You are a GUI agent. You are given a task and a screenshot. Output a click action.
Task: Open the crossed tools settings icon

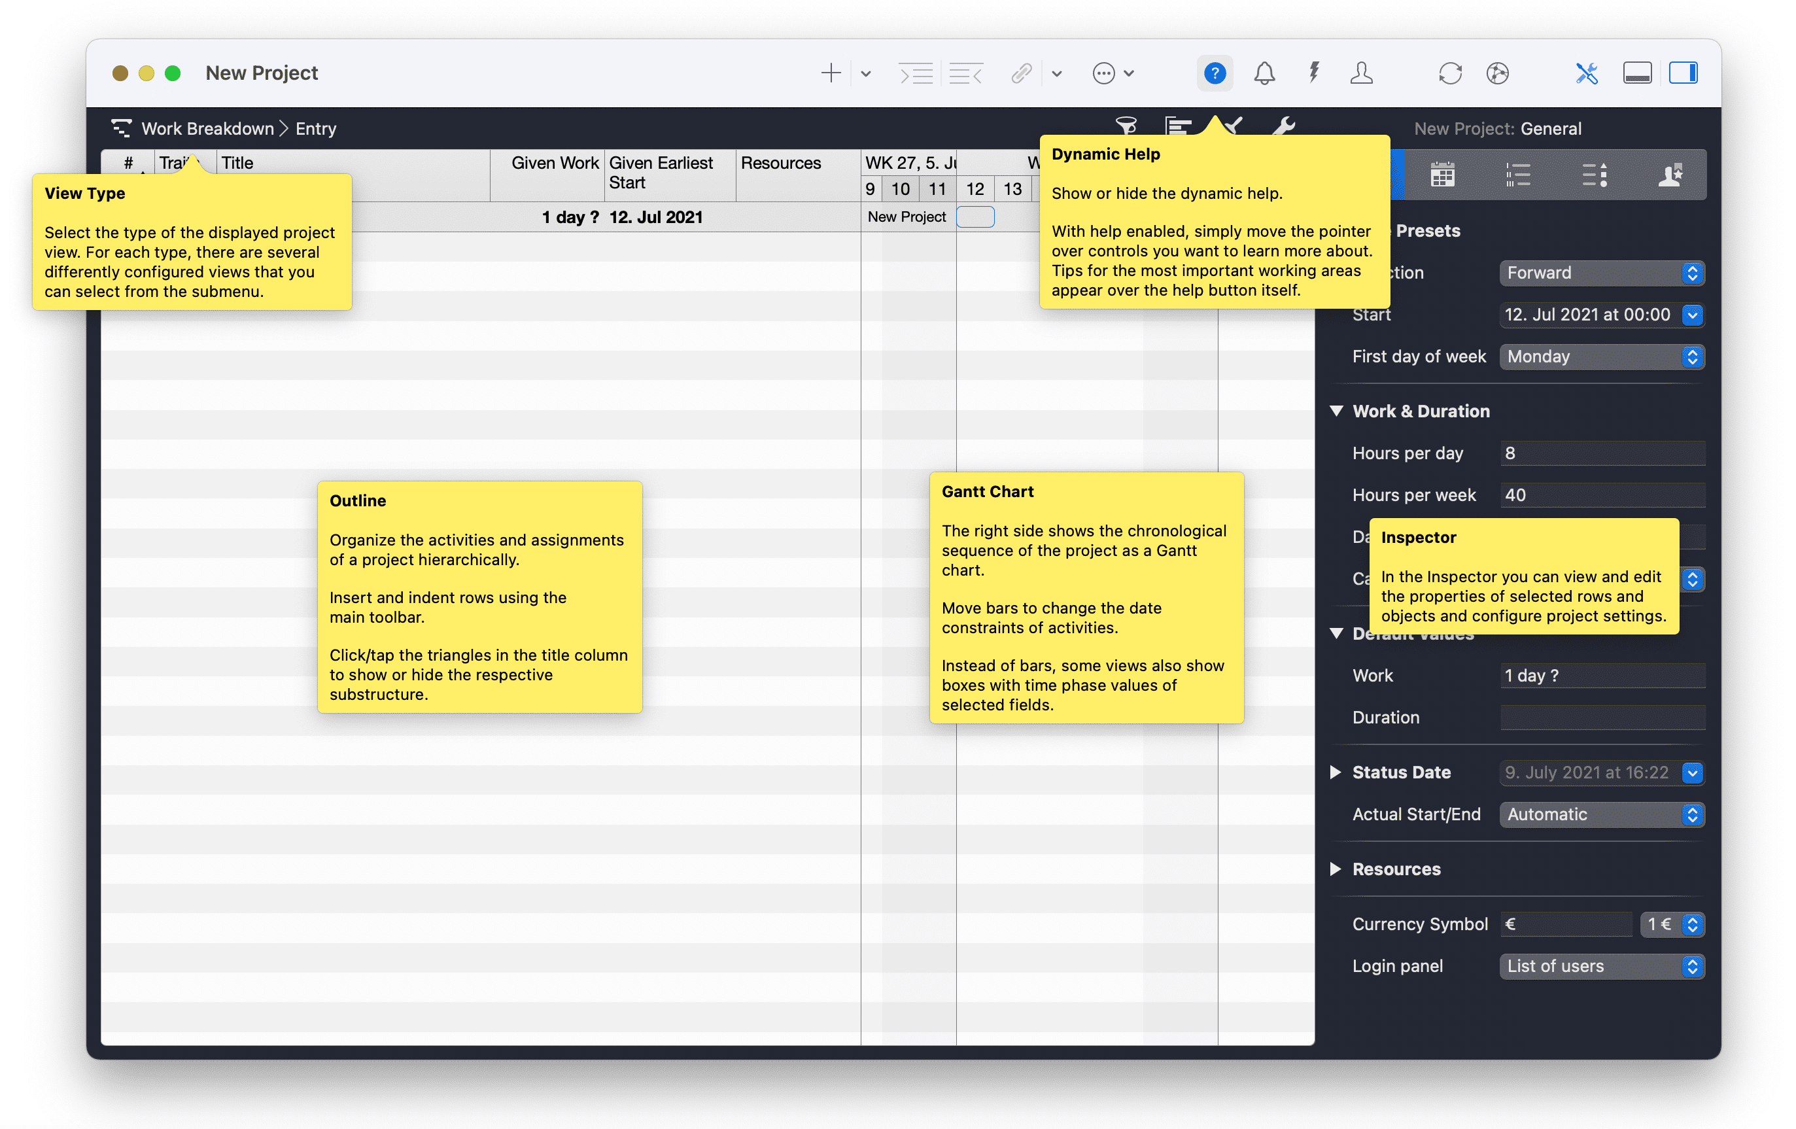(x=1587, y=73)
